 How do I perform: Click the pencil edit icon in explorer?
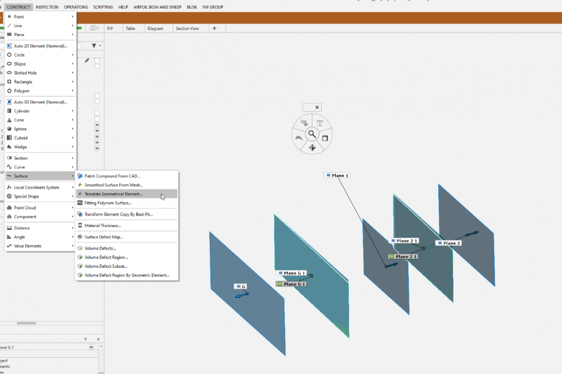pyautogui.click(x=87, y=61)
